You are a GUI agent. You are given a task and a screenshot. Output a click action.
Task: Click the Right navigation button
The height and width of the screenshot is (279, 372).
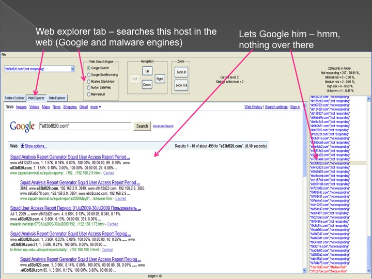pos(160,79)
